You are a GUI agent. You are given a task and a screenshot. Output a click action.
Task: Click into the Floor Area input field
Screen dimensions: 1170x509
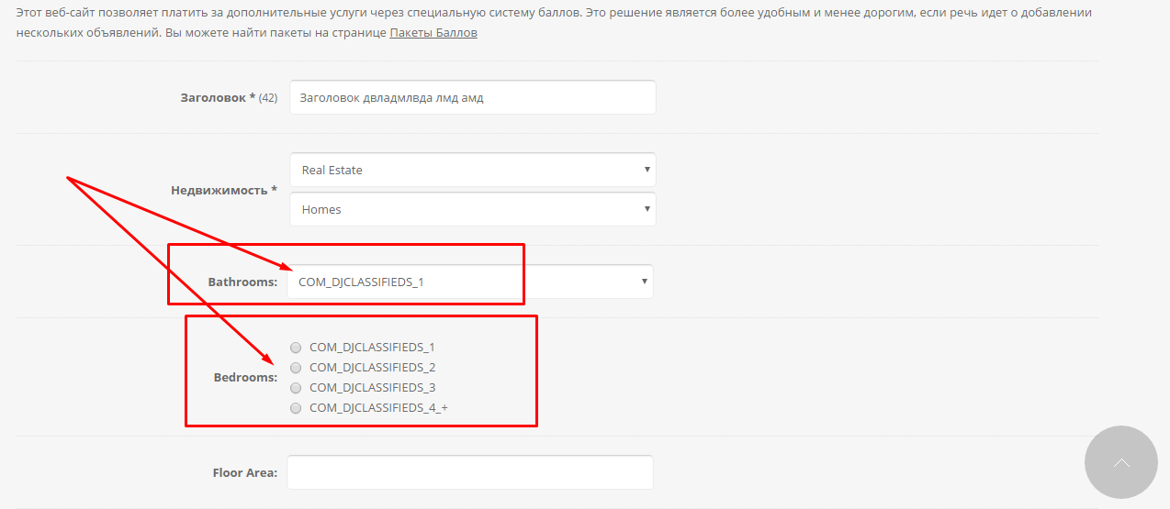tap(469, 472)
